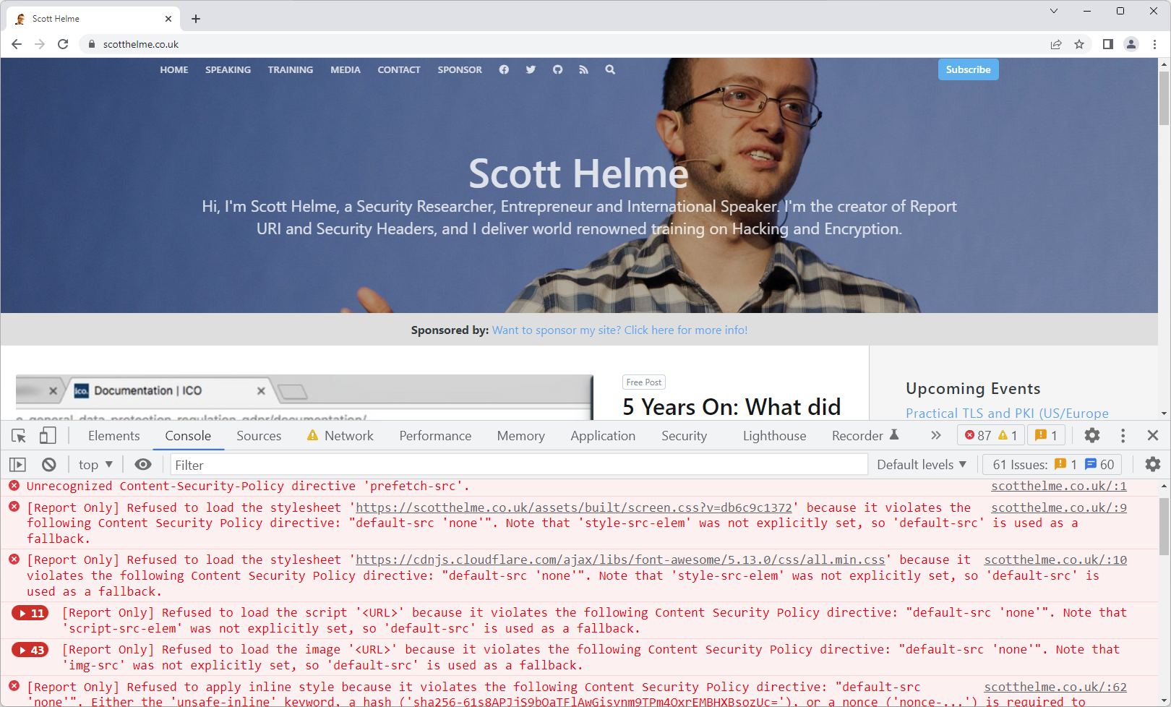Open the console settings gear
Image resolution: width=1171 pixels, height=707 pixels.
tap(1151, 464)
